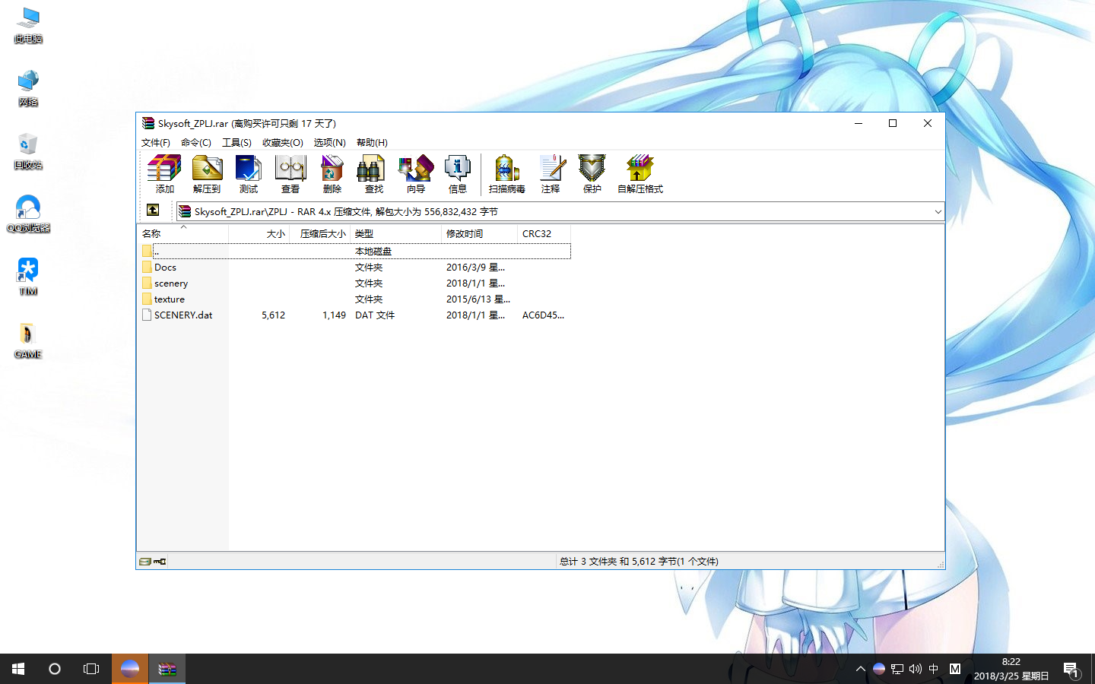Expand the archive path dropdown

(x=938, y=211)
